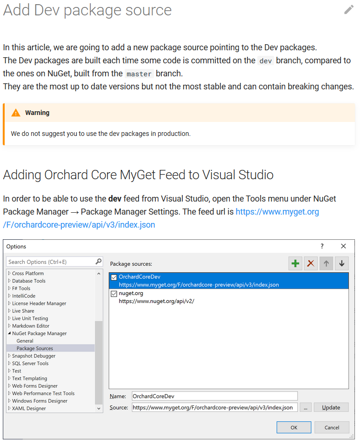Screen dimensions: 361x445
Task: Open Options dialog help question mark
Action: 322,246
